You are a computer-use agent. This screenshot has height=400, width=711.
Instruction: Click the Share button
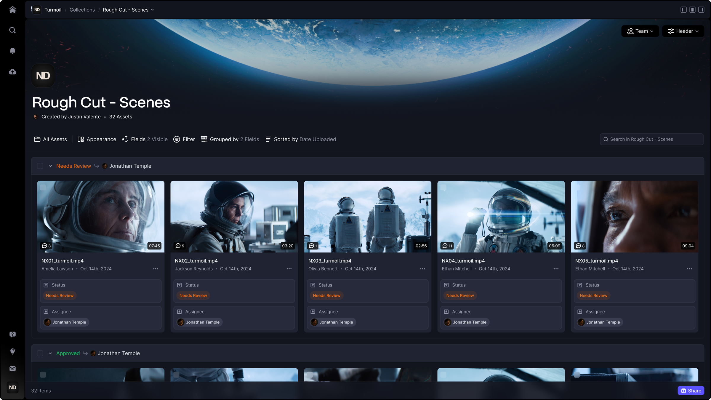click(x=691, y=391)
